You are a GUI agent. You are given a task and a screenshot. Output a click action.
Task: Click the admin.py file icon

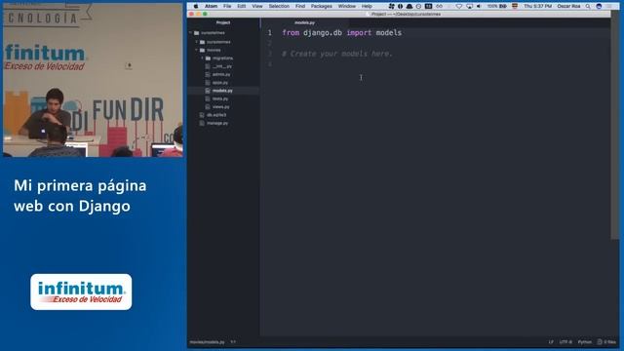click(x=208, y=74)
